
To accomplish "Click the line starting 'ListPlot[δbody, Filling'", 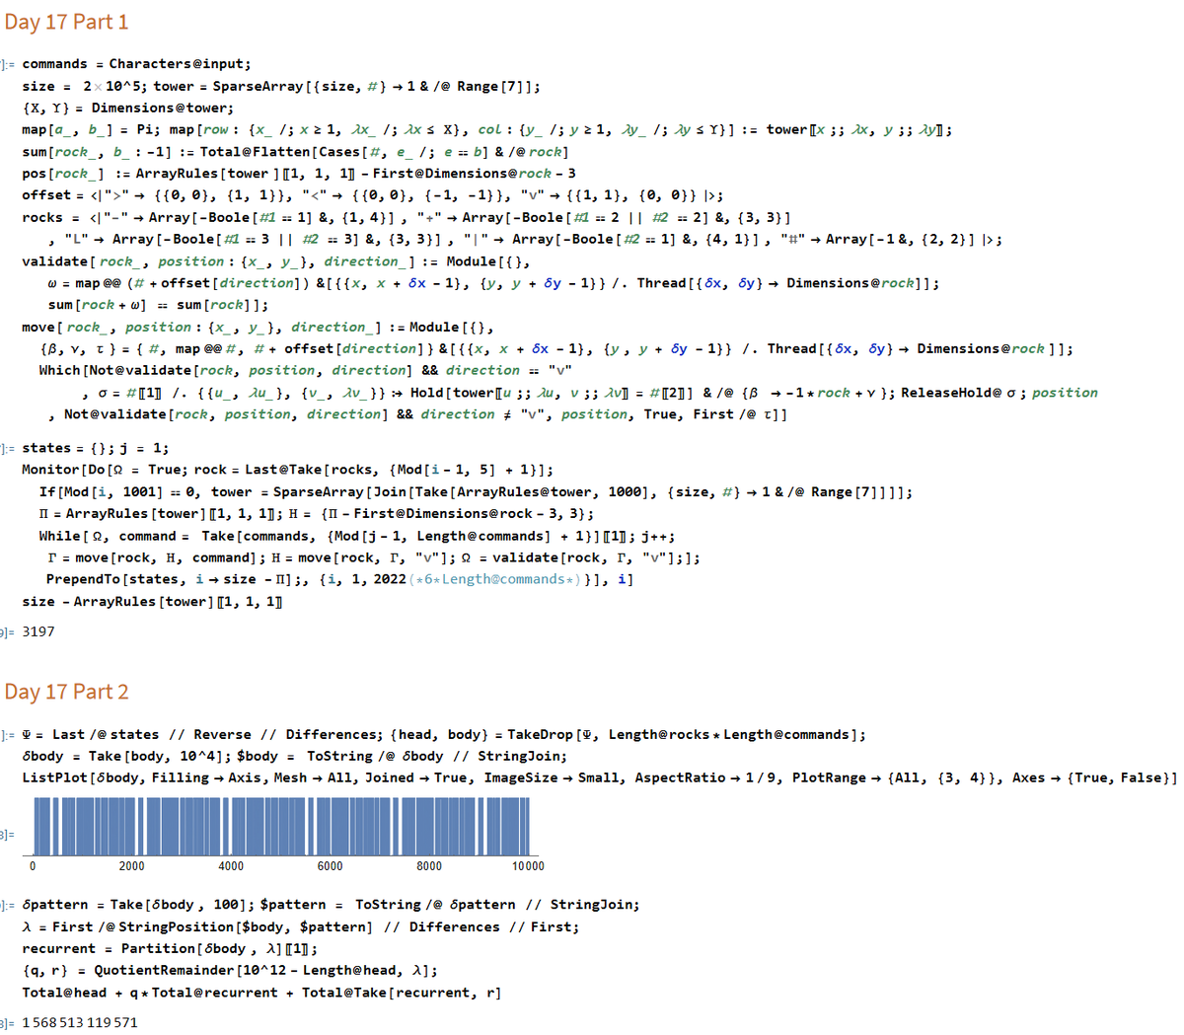I will [x=599, y=777].
